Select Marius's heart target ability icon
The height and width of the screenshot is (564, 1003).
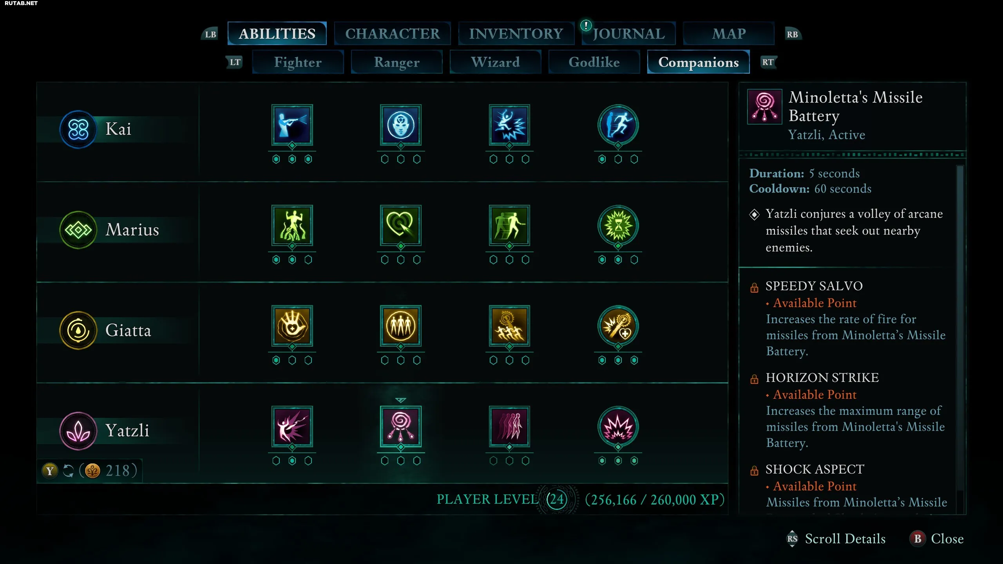pyautogui.click(x=400, y=226)
